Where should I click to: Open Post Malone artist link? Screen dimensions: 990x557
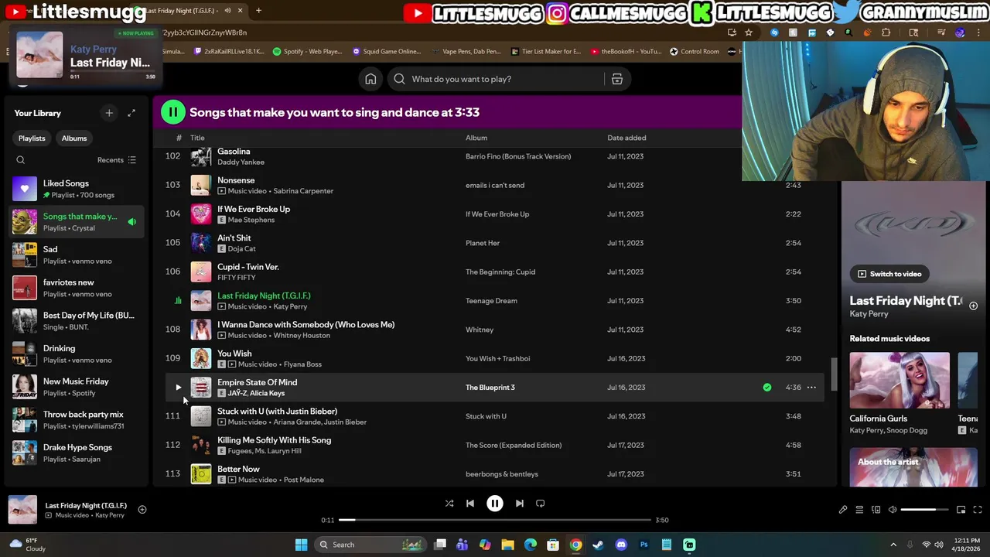point(304,480)
